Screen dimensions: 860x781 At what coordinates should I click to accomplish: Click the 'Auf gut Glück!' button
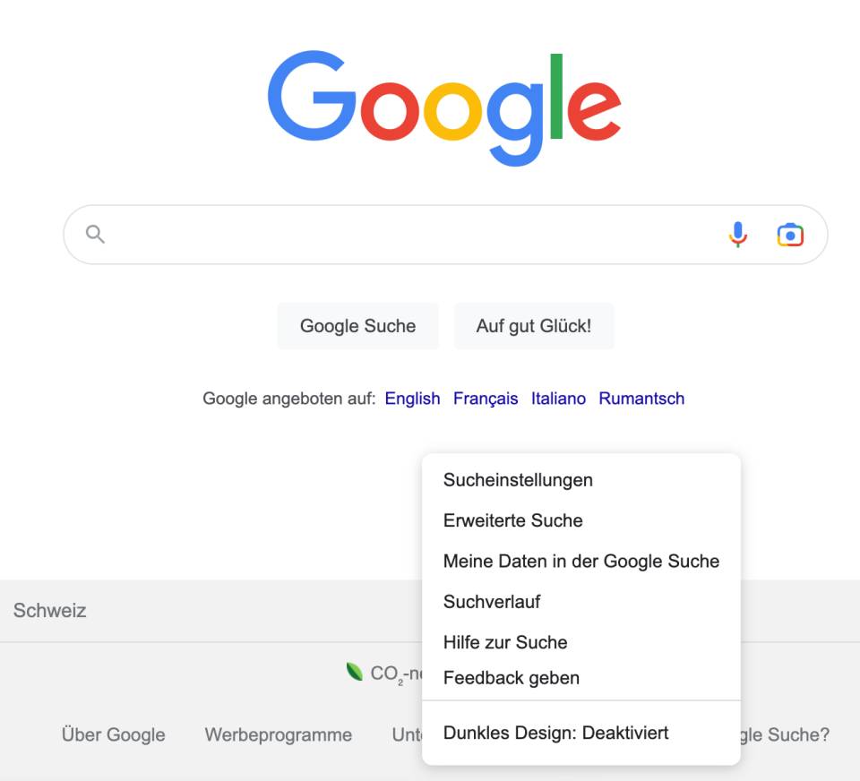534,326
